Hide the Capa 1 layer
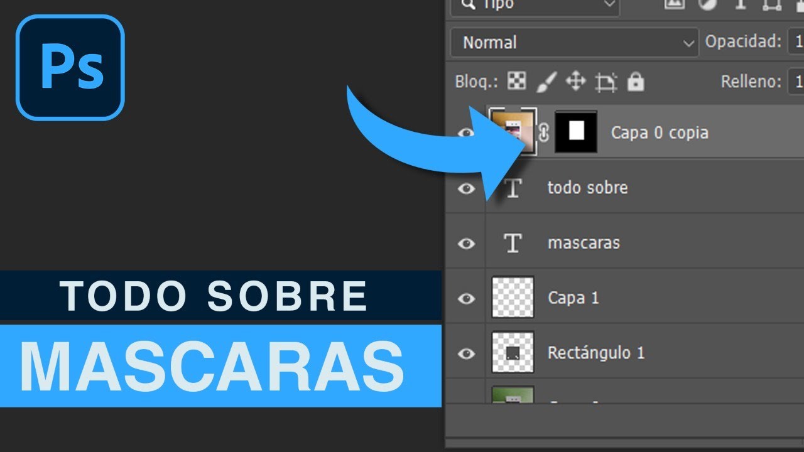This screenshot has height=452, width=804. tap(466, 298)
